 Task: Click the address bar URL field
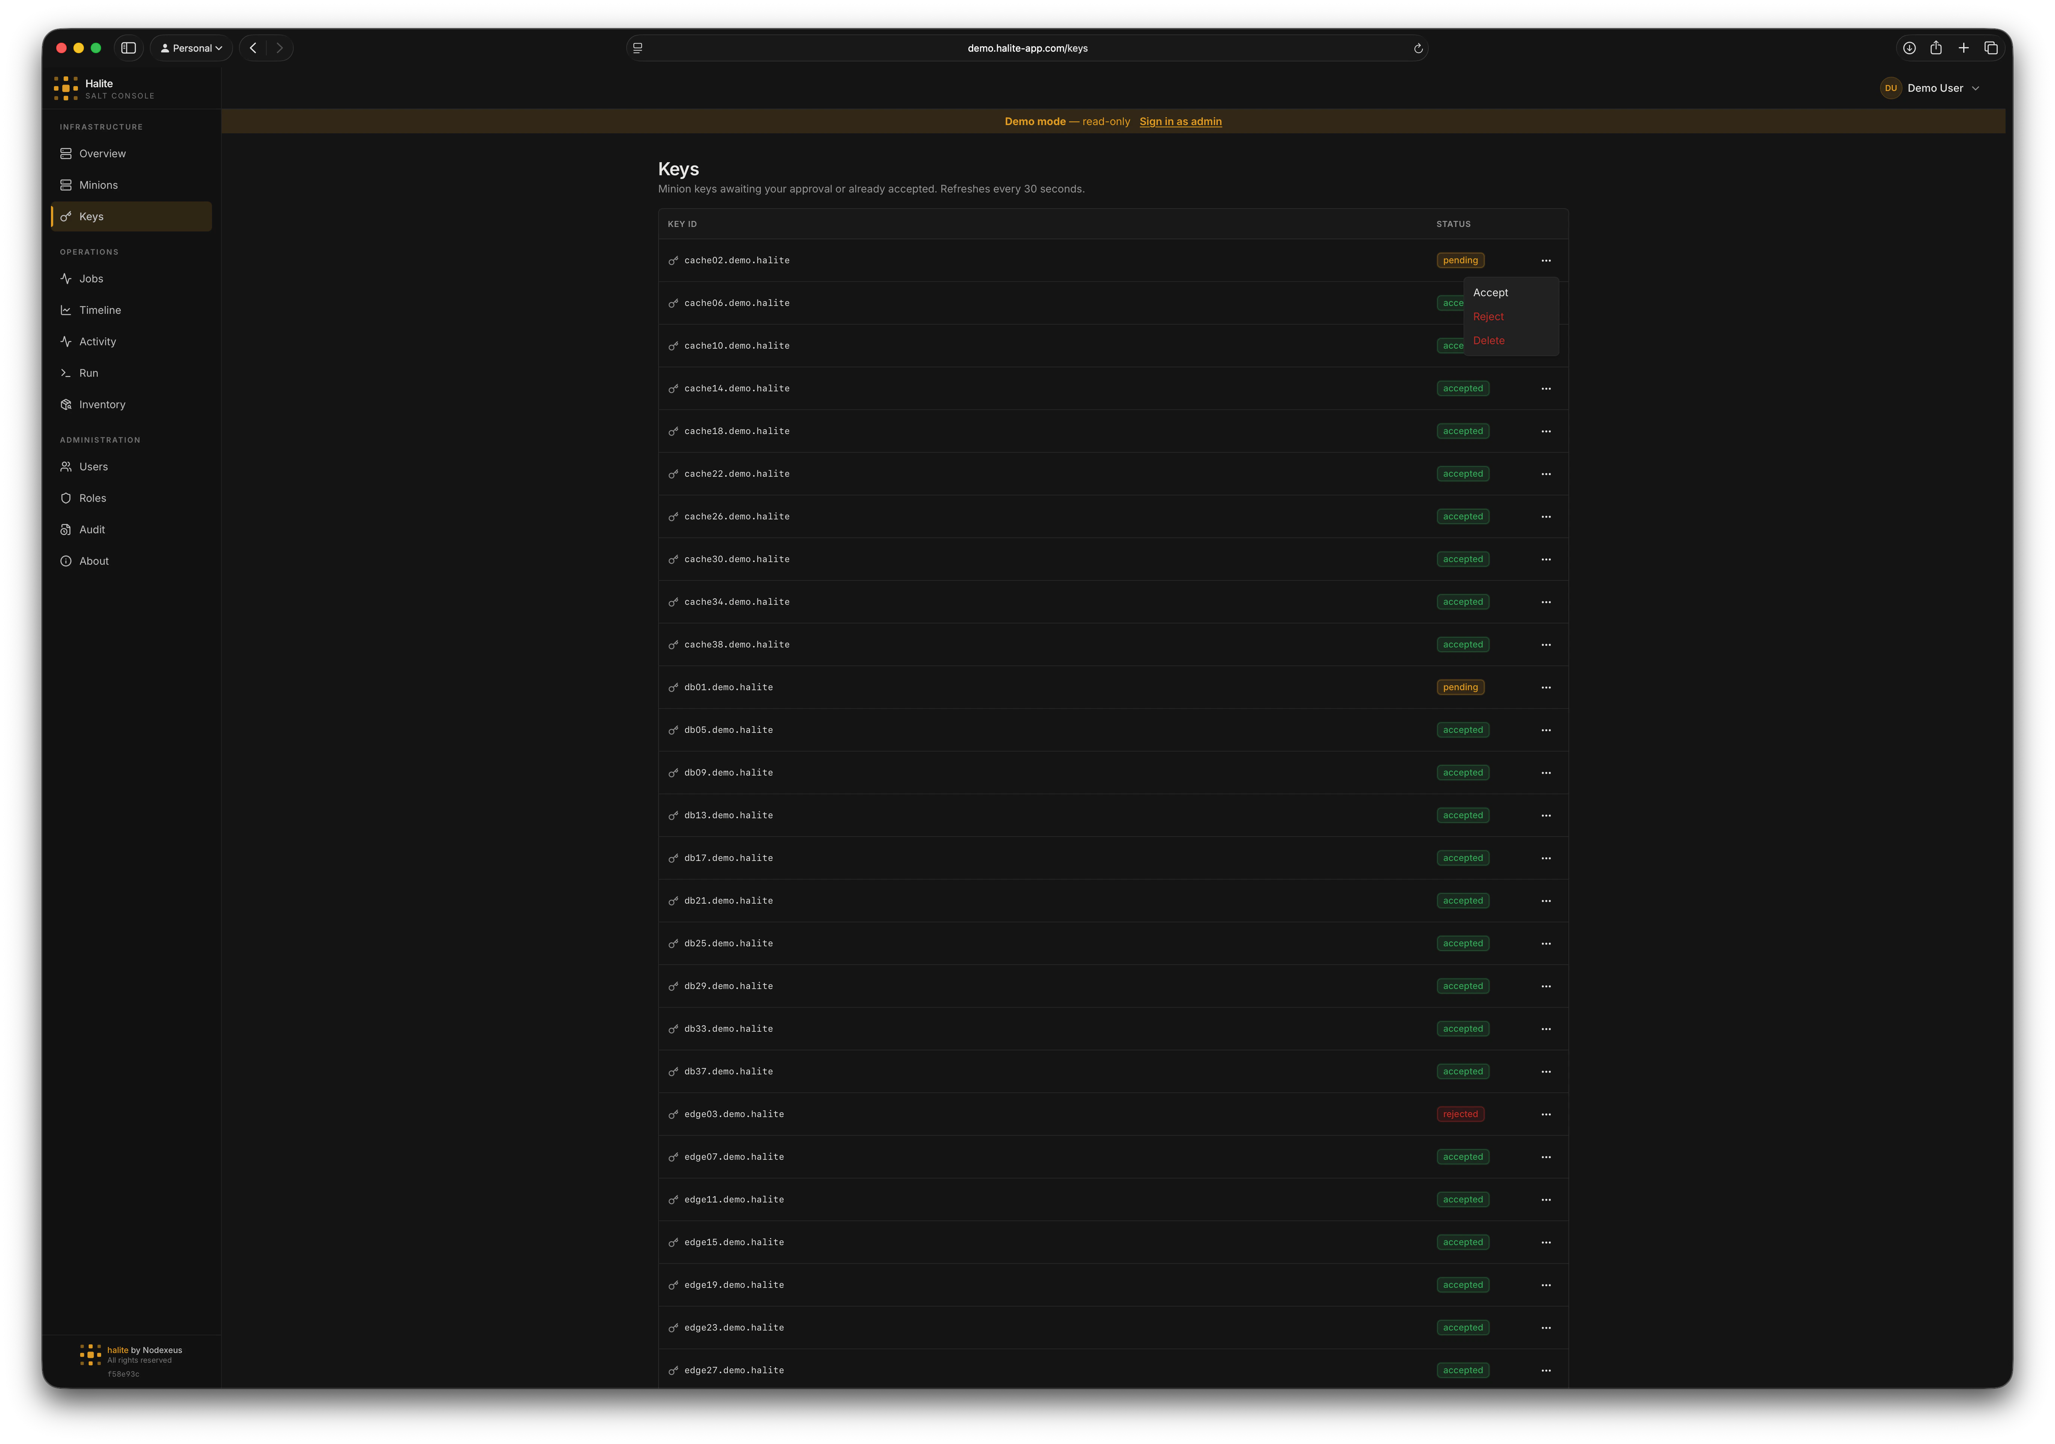1027,48
